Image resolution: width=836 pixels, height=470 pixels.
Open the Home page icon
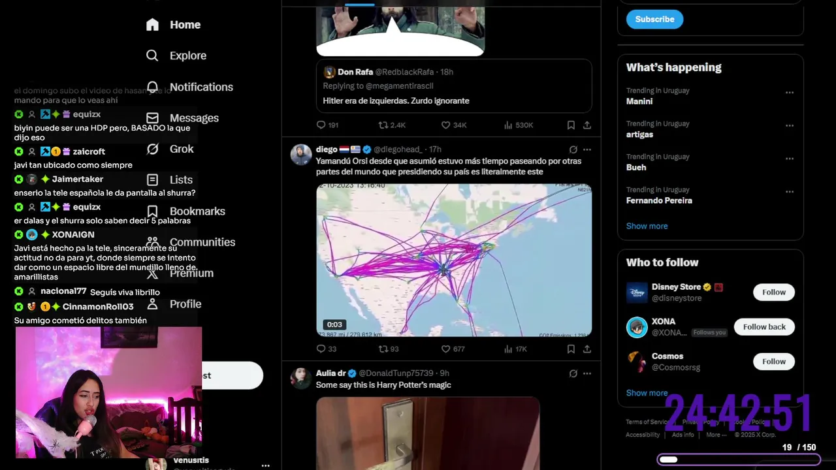(x=152, y=25)
